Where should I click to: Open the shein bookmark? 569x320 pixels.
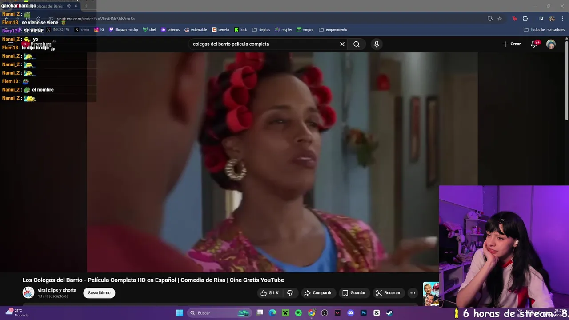(82, 30)
